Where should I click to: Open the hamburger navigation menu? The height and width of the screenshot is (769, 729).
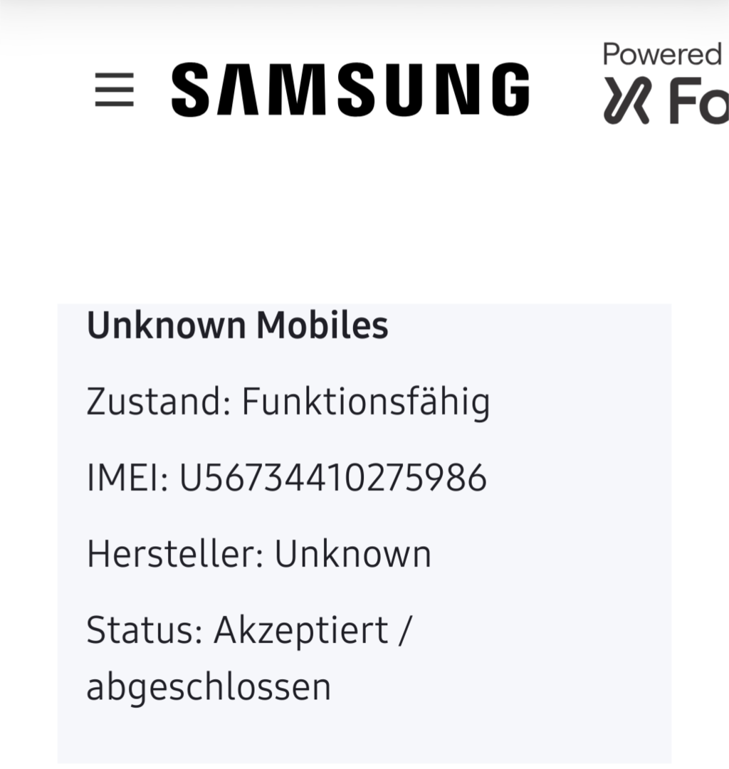click(x=114, y=90)
